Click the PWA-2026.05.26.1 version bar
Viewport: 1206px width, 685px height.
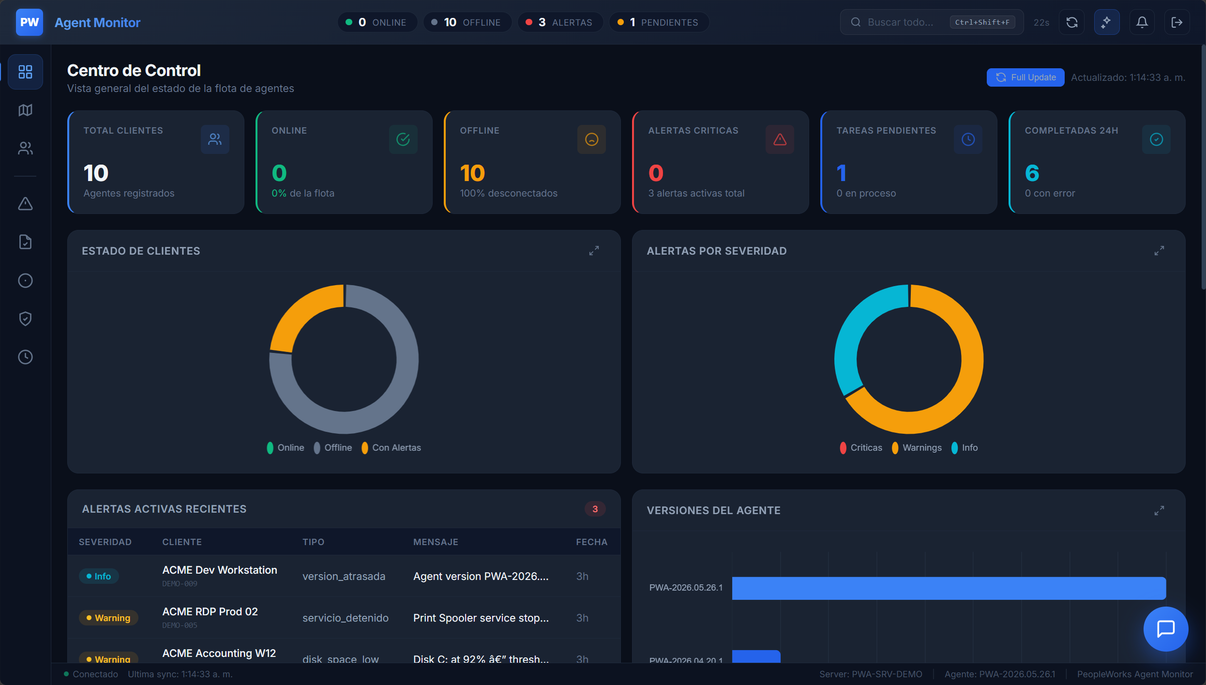(x=949, y=588)
